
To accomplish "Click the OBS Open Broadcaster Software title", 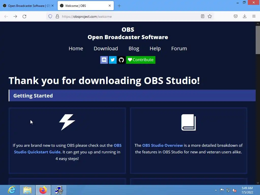I will [128, 33].
